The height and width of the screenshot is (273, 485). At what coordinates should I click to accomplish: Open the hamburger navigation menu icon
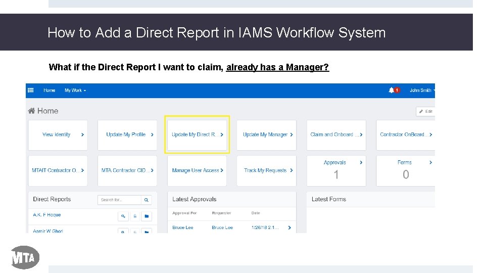(x=31, y=90)
